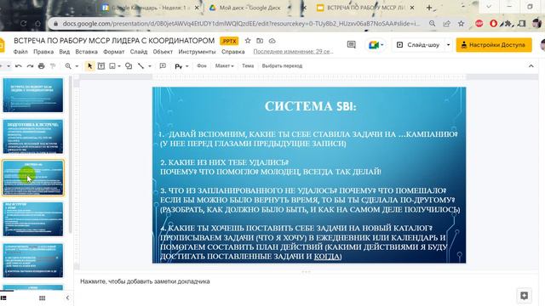The width and height of the screenshot is (545, 306).
Task: Click the share page icon in address bar
Action: click(446, 24)
